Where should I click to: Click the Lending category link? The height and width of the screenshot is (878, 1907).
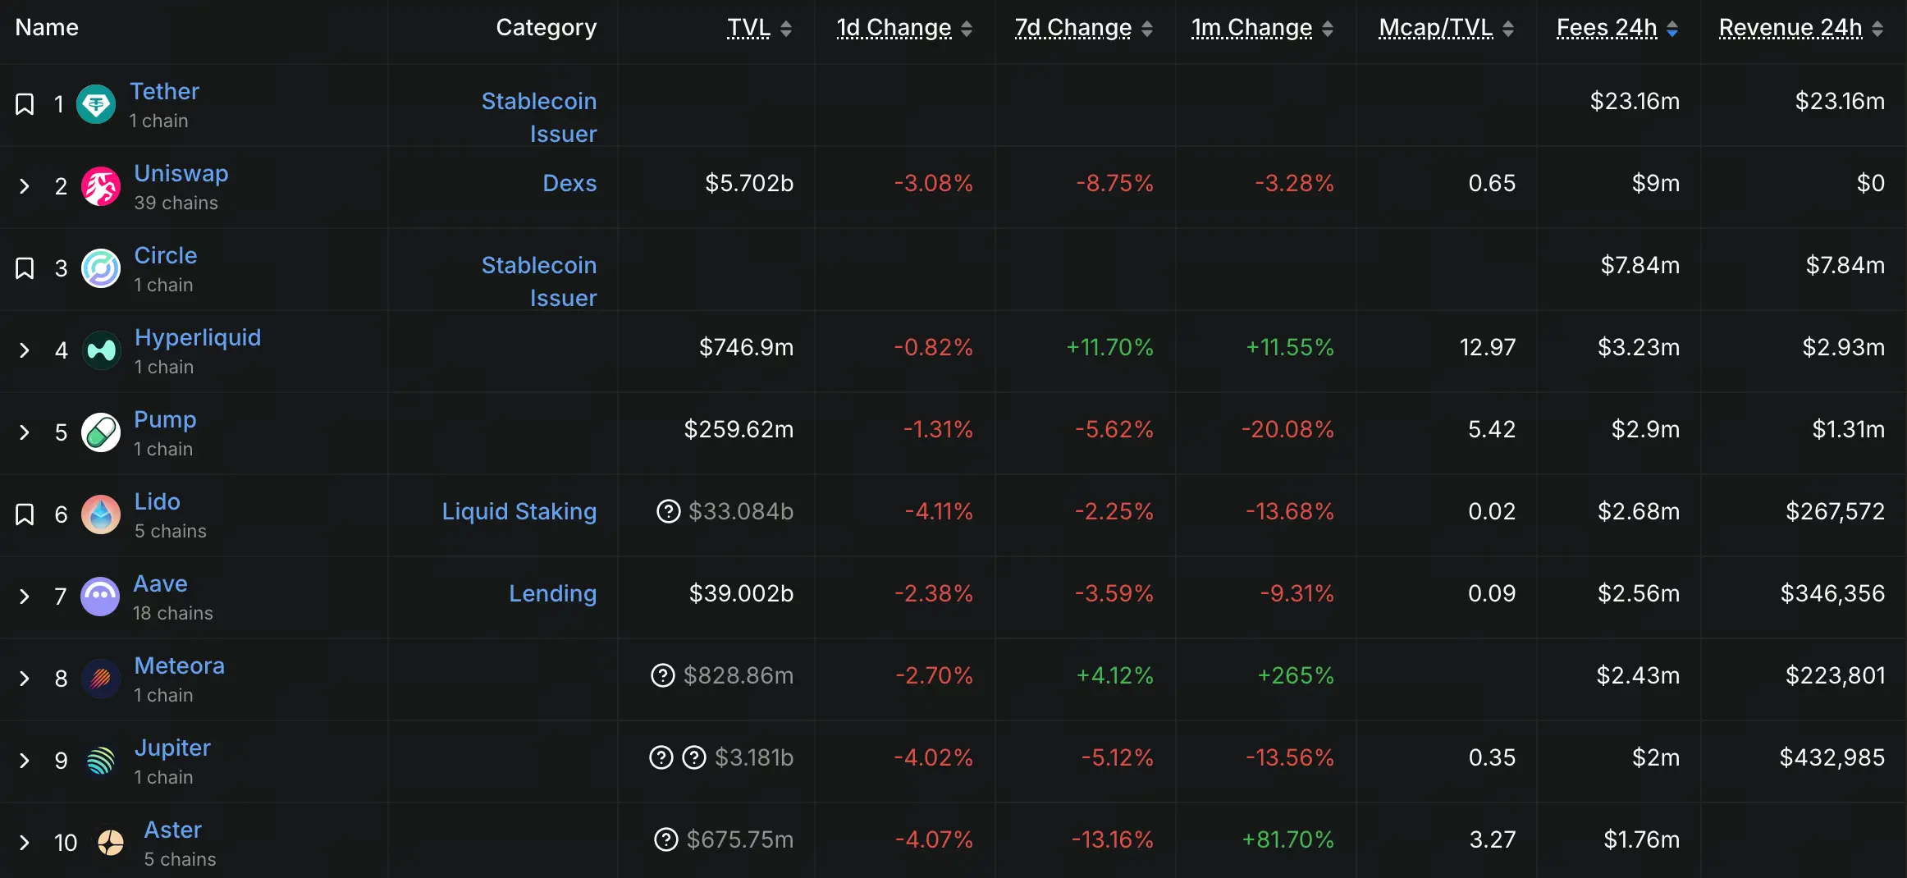[x=552, y=593]
